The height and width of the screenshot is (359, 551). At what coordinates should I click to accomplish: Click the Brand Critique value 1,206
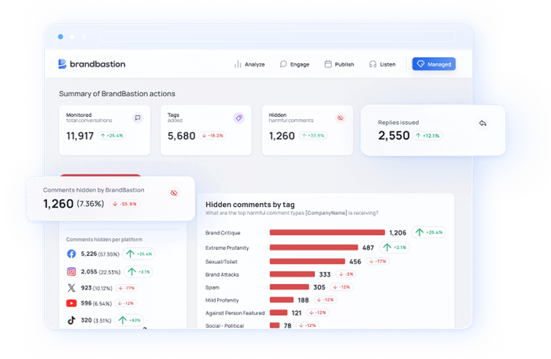398,233
